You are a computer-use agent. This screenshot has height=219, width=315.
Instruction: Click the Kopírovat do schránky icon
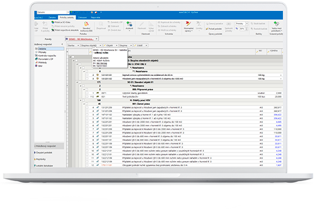coord(159,22)
